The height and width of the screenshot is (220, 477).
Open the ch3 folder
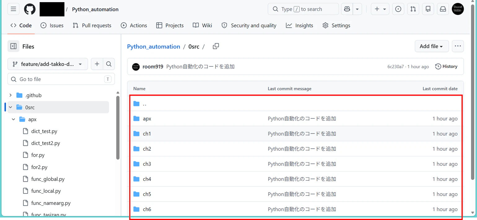[x=147, y=164]
